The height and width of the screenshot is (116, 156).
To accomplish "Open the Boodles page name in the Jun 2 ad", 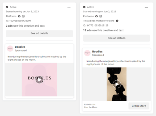I will coord(97,51).
